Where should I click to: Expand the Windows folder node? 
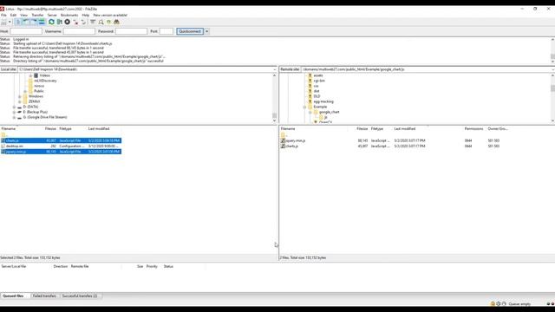pyautogui.click(x=20, y=96)
